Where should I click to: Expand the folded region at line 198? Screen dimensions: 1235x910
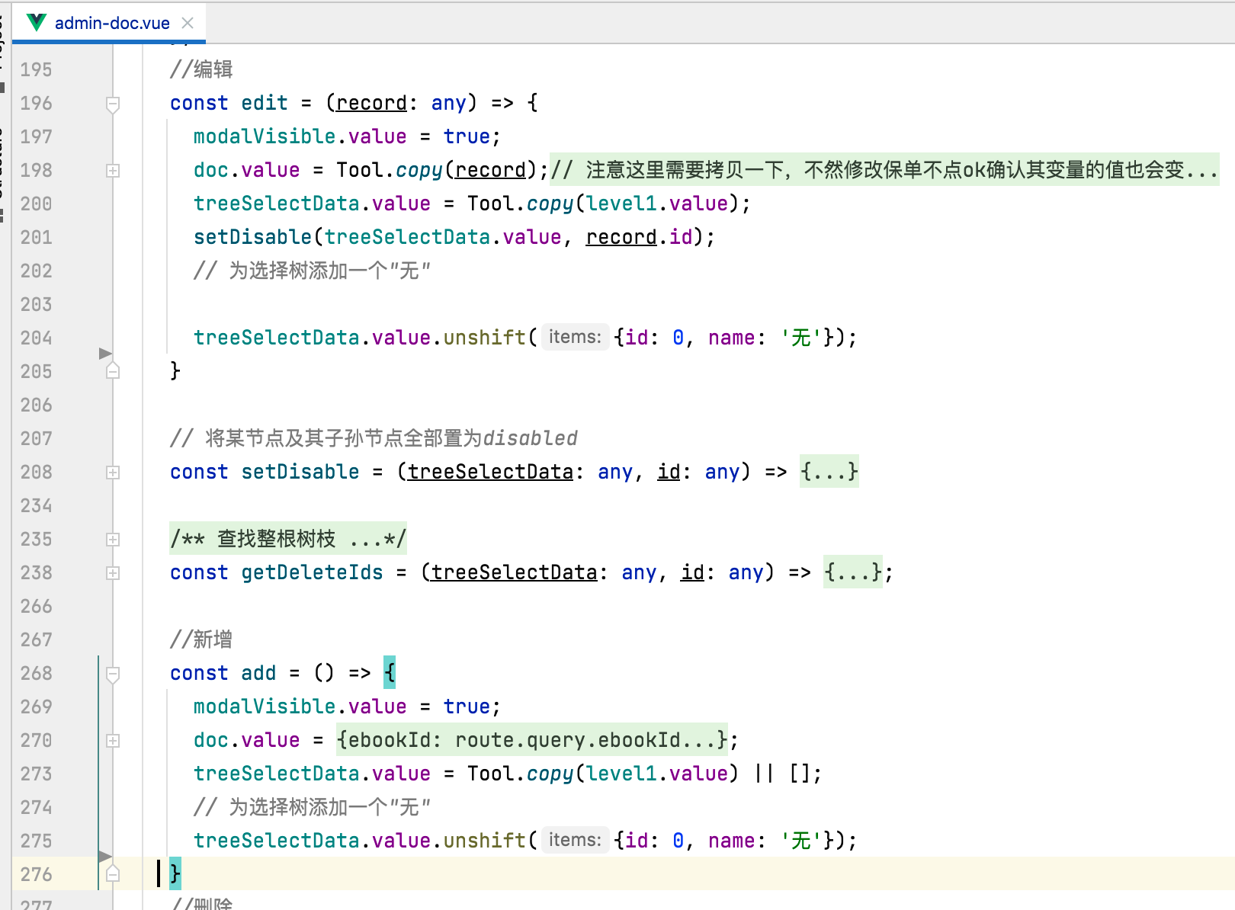click(x=112, y=170)
